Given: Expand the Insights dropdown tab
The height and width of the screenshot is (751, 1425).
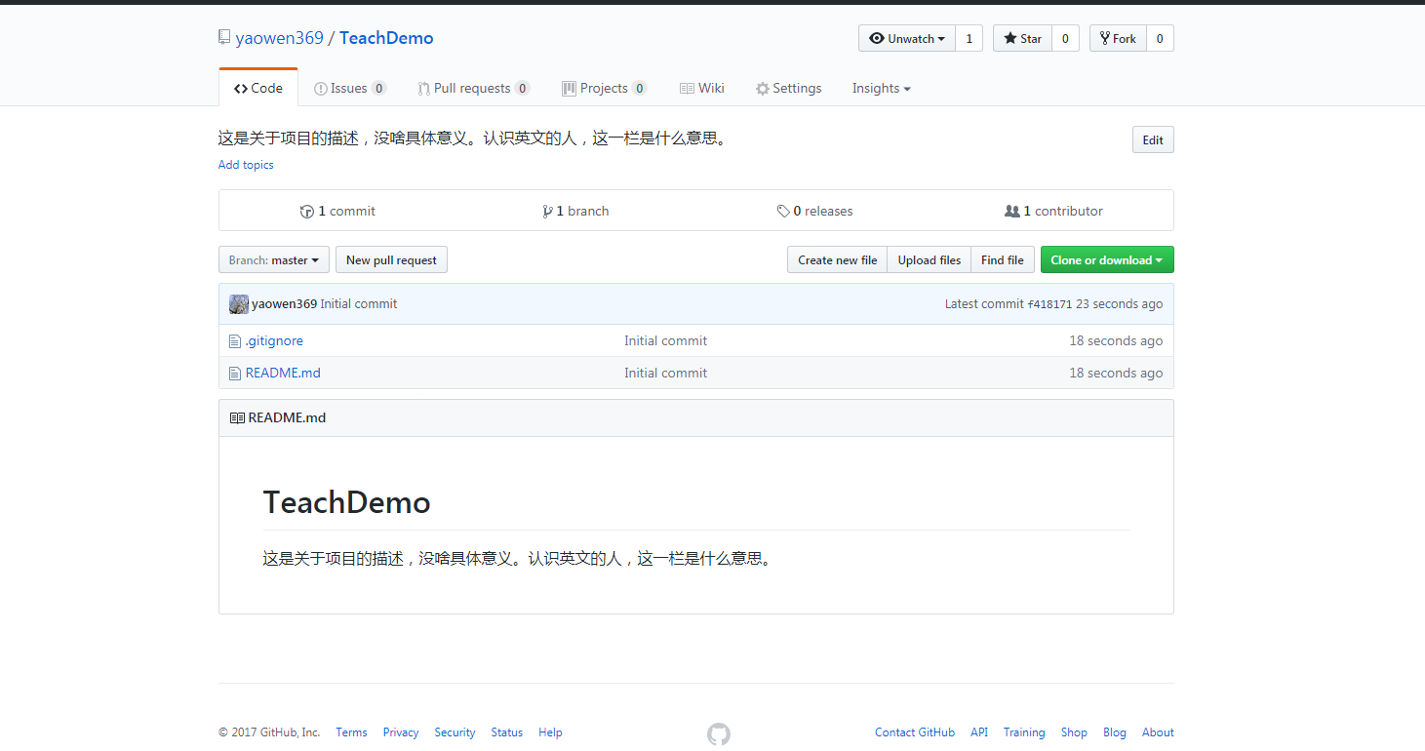Looking at the screenshot, I should point(881,89).
